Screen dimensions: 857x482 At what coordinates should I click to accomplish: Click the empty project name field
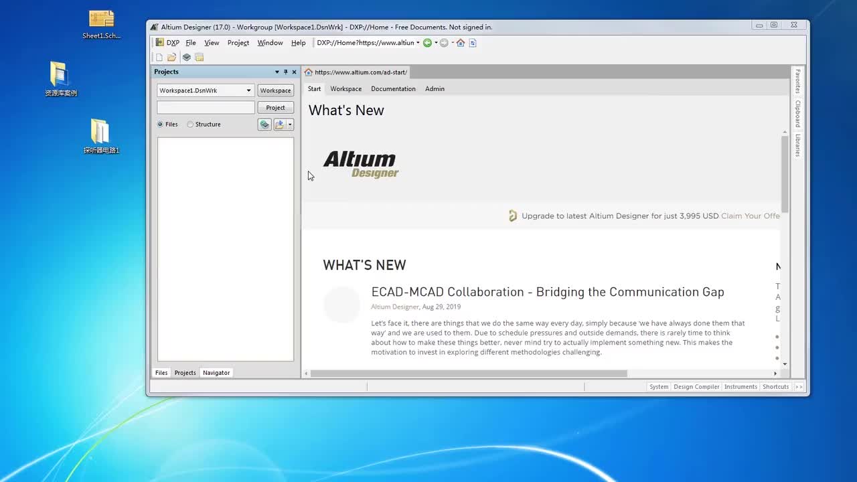(x=206, y=107)
